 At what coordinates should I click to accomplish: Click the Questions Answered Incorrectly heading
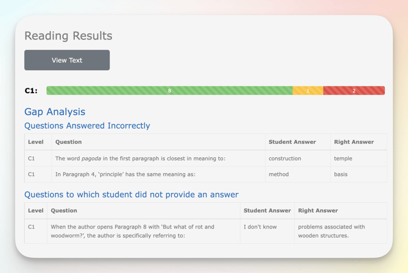[x=87, y=126]
